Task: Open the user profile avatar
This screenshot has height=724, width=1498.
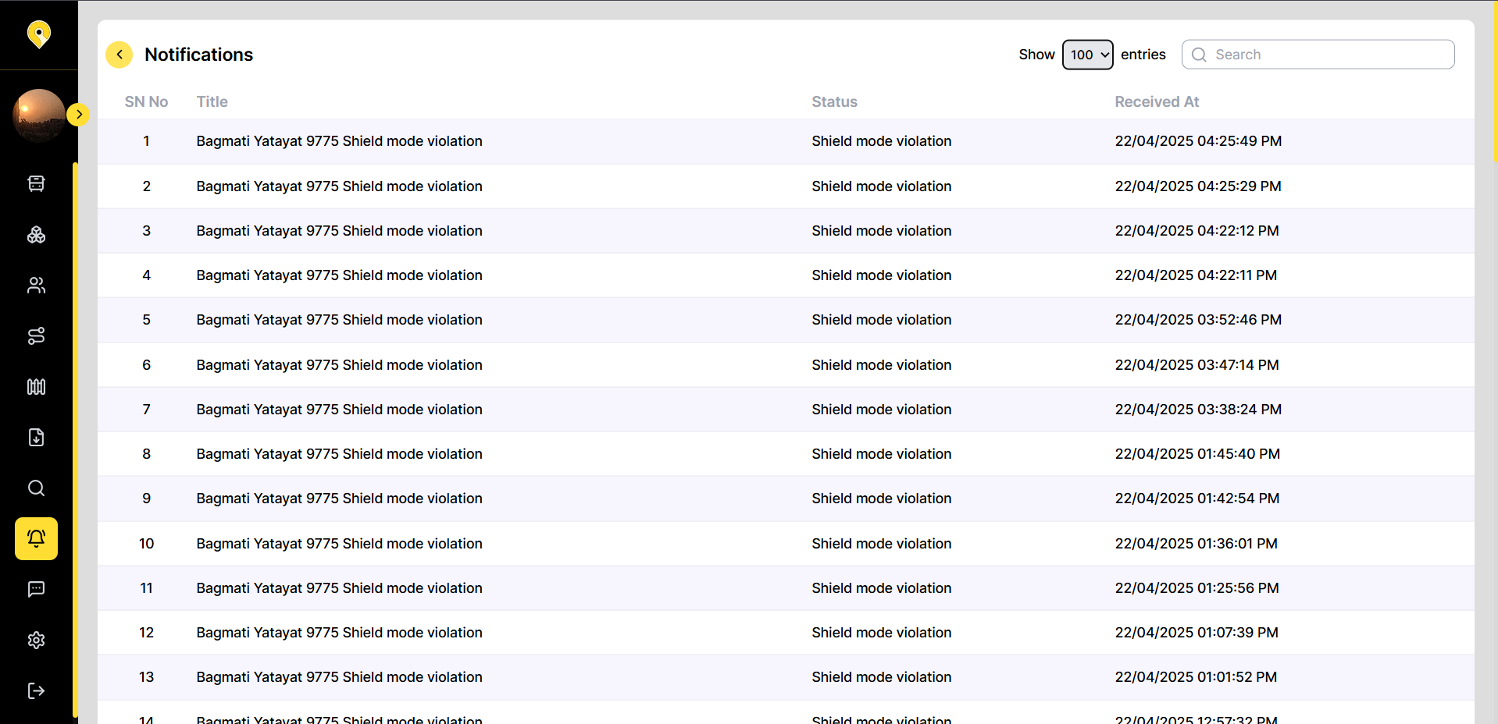Action: coord(39,115)
